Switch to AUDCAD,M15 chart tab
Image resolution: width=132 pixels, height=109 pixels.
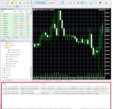pos(48,81)
